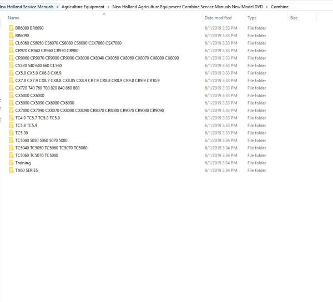Select TC5040 5050 5060 5070 5080 name
This screenshot has width=333, height=302.
point(41,140)
